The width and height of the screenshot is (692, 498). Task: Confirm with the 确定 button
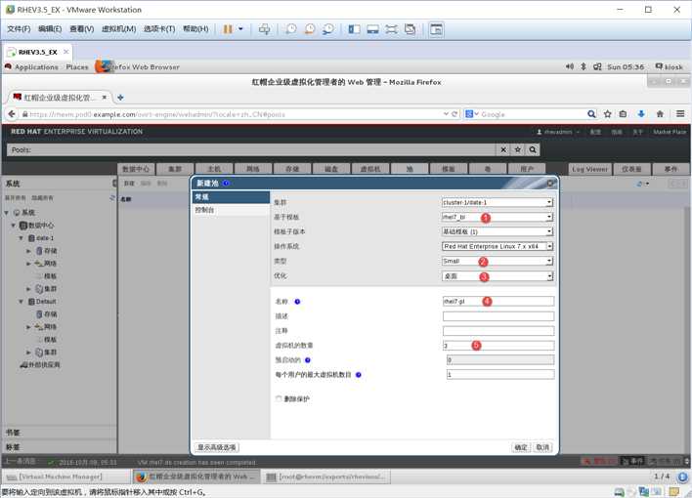click(x=521, y=447)
